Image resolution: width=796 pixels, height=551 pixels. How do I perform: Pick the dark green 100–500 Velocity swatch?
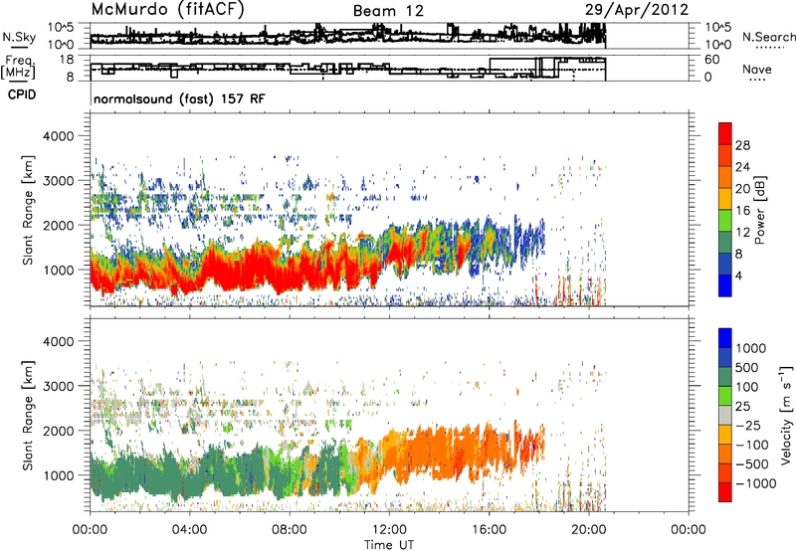(x=725, y=377)
